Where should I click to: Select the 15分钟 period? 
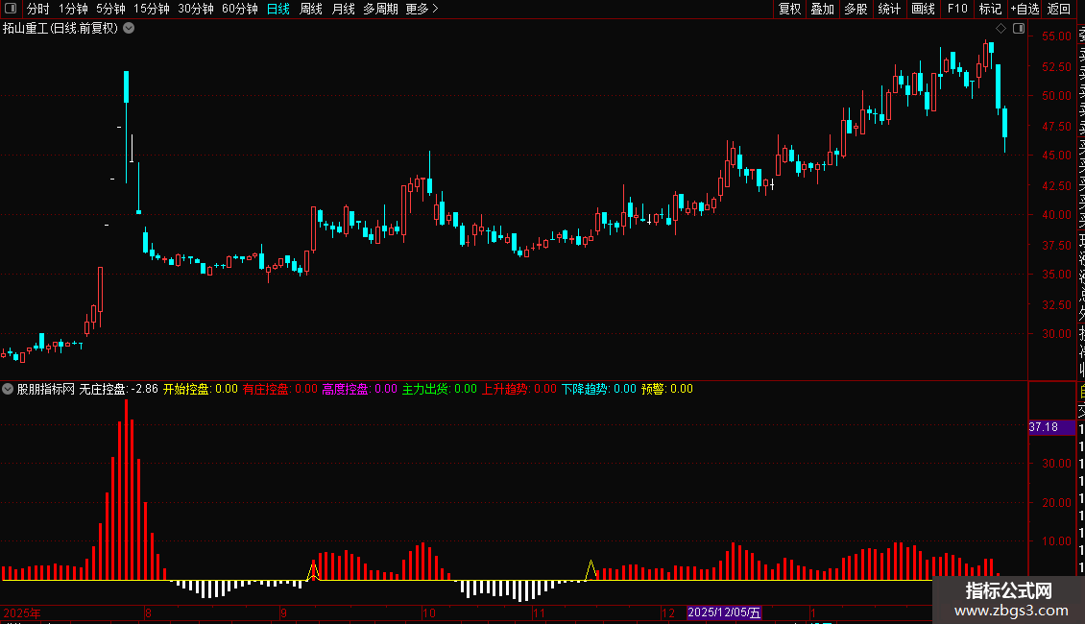click(x=152, y=9)
